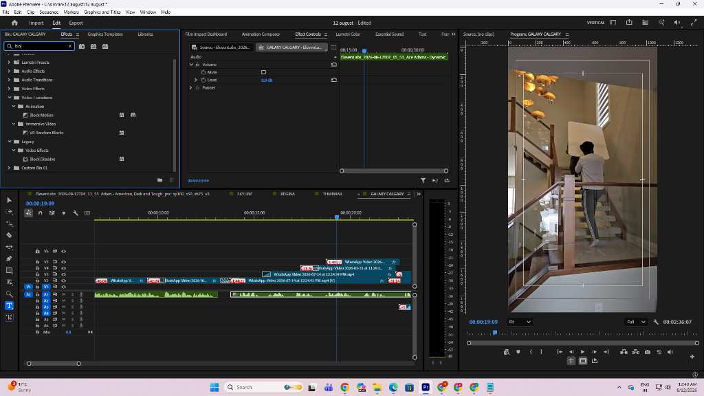This screenshot has height=396, width=704.
Task: Click the Home icon in the header
Action: click(x=14, y=23)
